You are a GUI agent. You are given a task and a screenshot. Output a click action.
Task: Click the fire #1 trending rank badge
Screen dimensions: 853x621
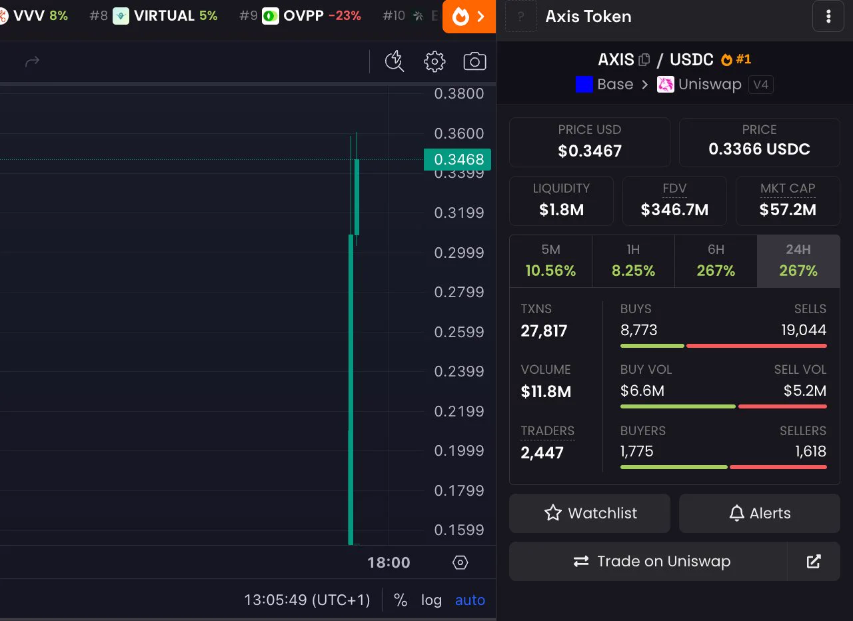(736, 59)
